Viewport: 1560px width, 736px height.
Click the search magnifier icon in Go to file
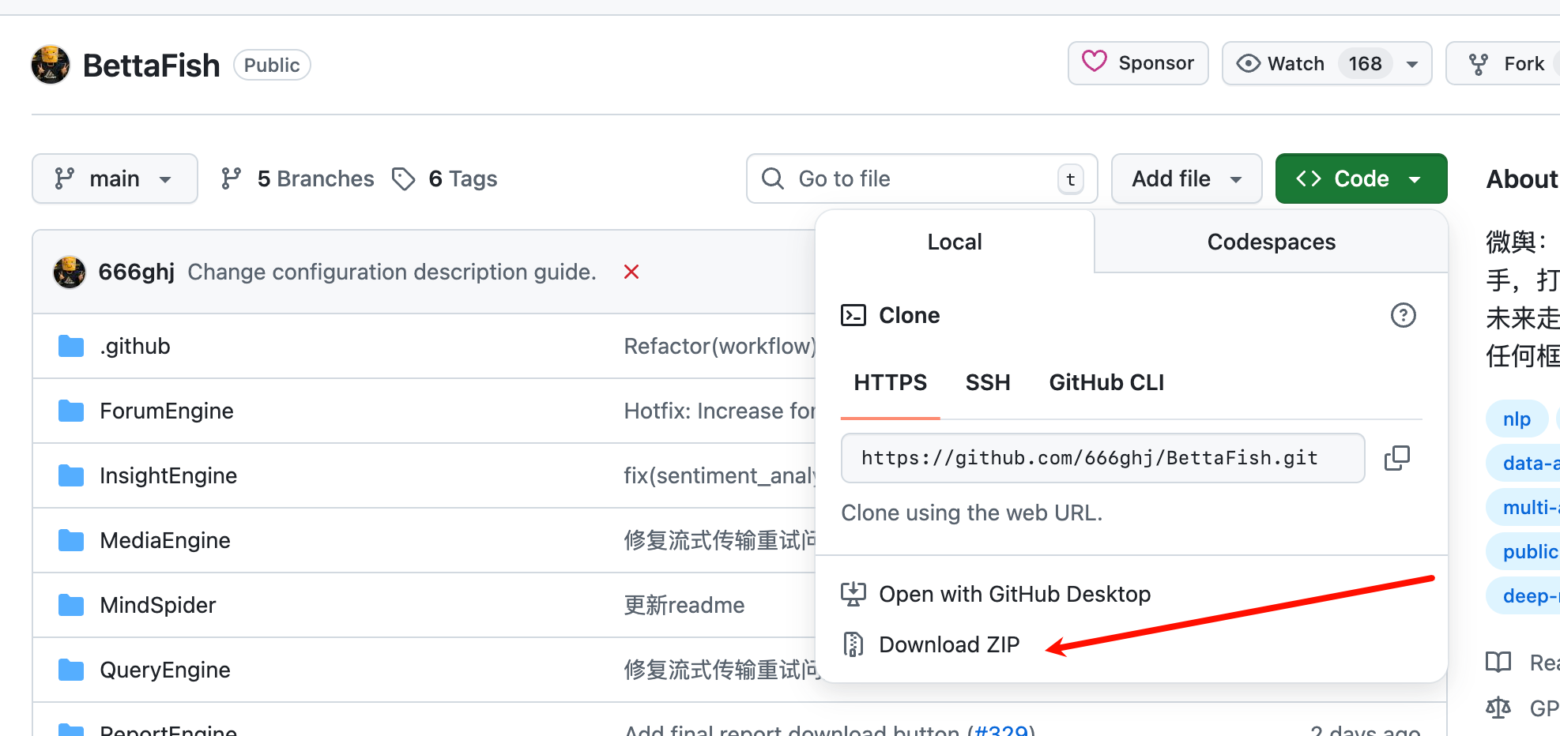772,178
